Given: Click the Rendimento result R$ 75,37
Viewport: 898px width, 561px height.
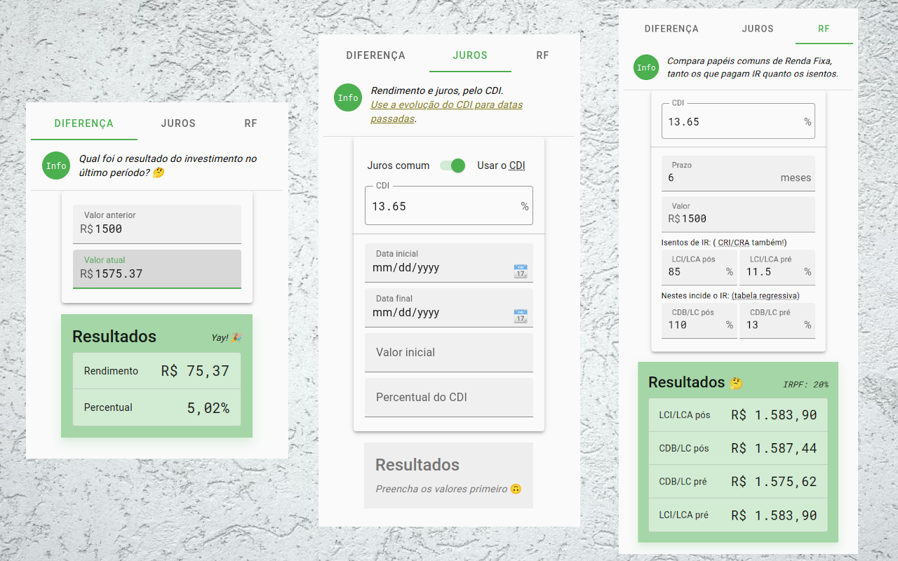Looking at the screenshot, I should [x=195, y=371].
